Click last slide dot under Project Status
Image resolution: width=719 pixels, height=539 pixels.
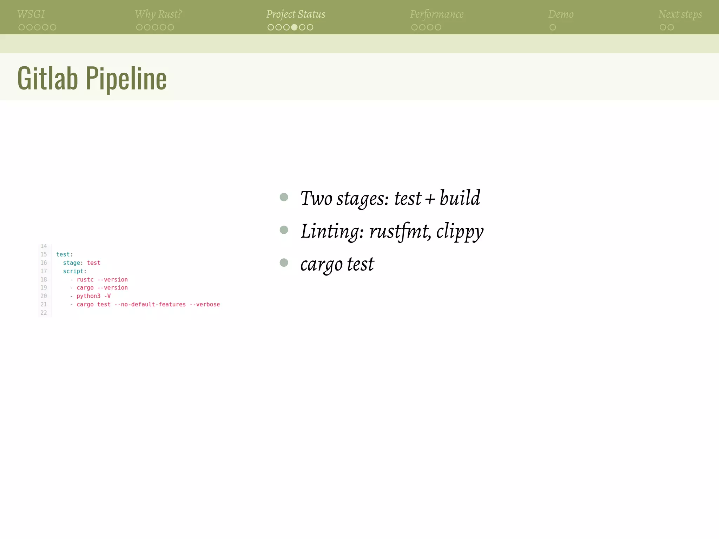[x=310, y=27]
